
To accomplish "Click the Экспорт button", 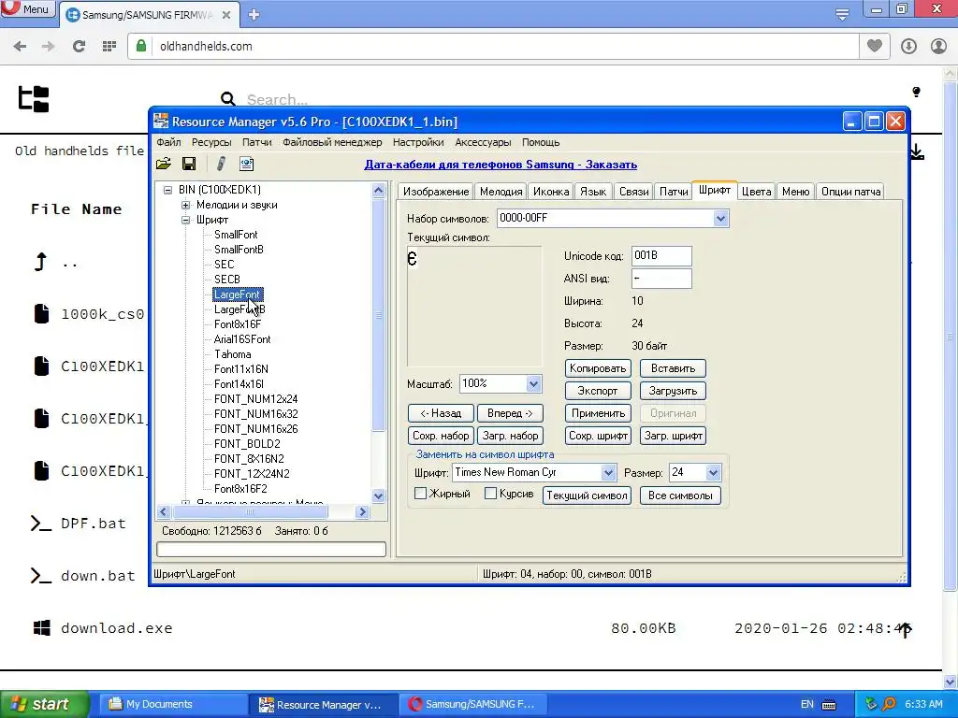I will coord(598,391).
